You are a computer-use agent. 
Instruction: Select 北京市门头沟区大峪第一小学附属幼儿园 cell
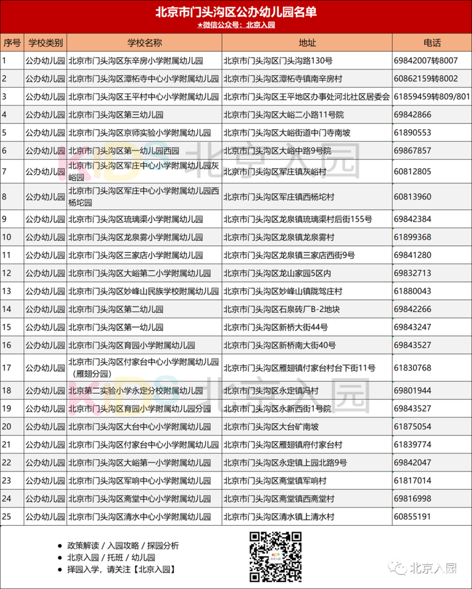(x=145, y=463)
